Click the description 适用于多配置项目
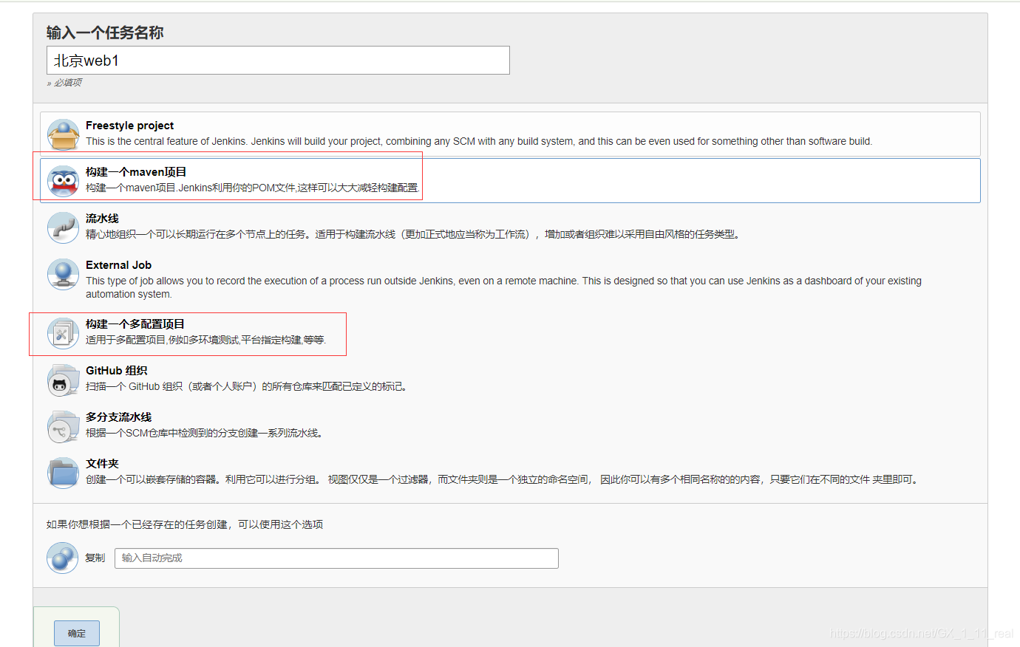Screen dimensions: 1020x647 206,340
